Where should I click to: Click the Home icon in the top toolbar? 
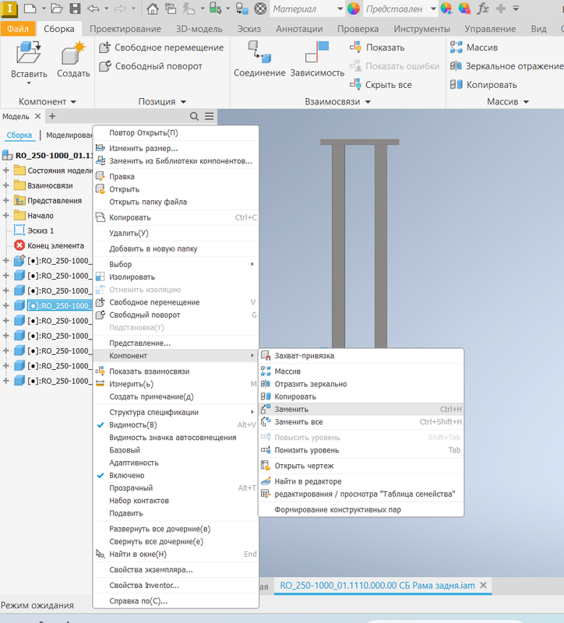click(152, 9)
